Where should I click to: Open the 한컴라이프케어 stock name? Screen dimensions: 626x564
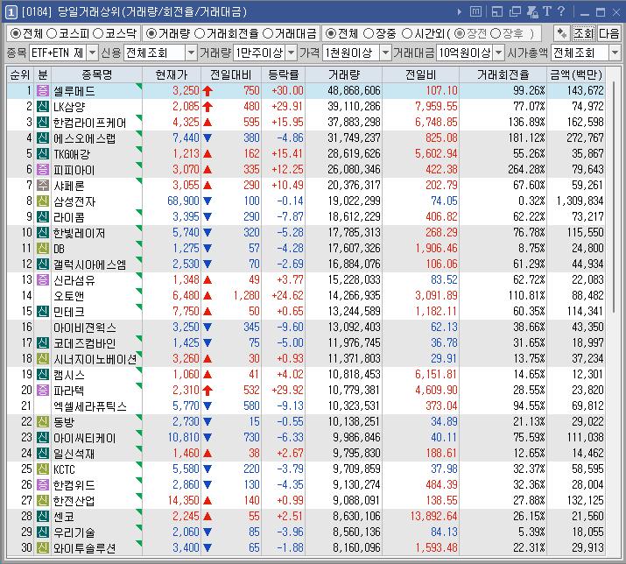point(90,123)
